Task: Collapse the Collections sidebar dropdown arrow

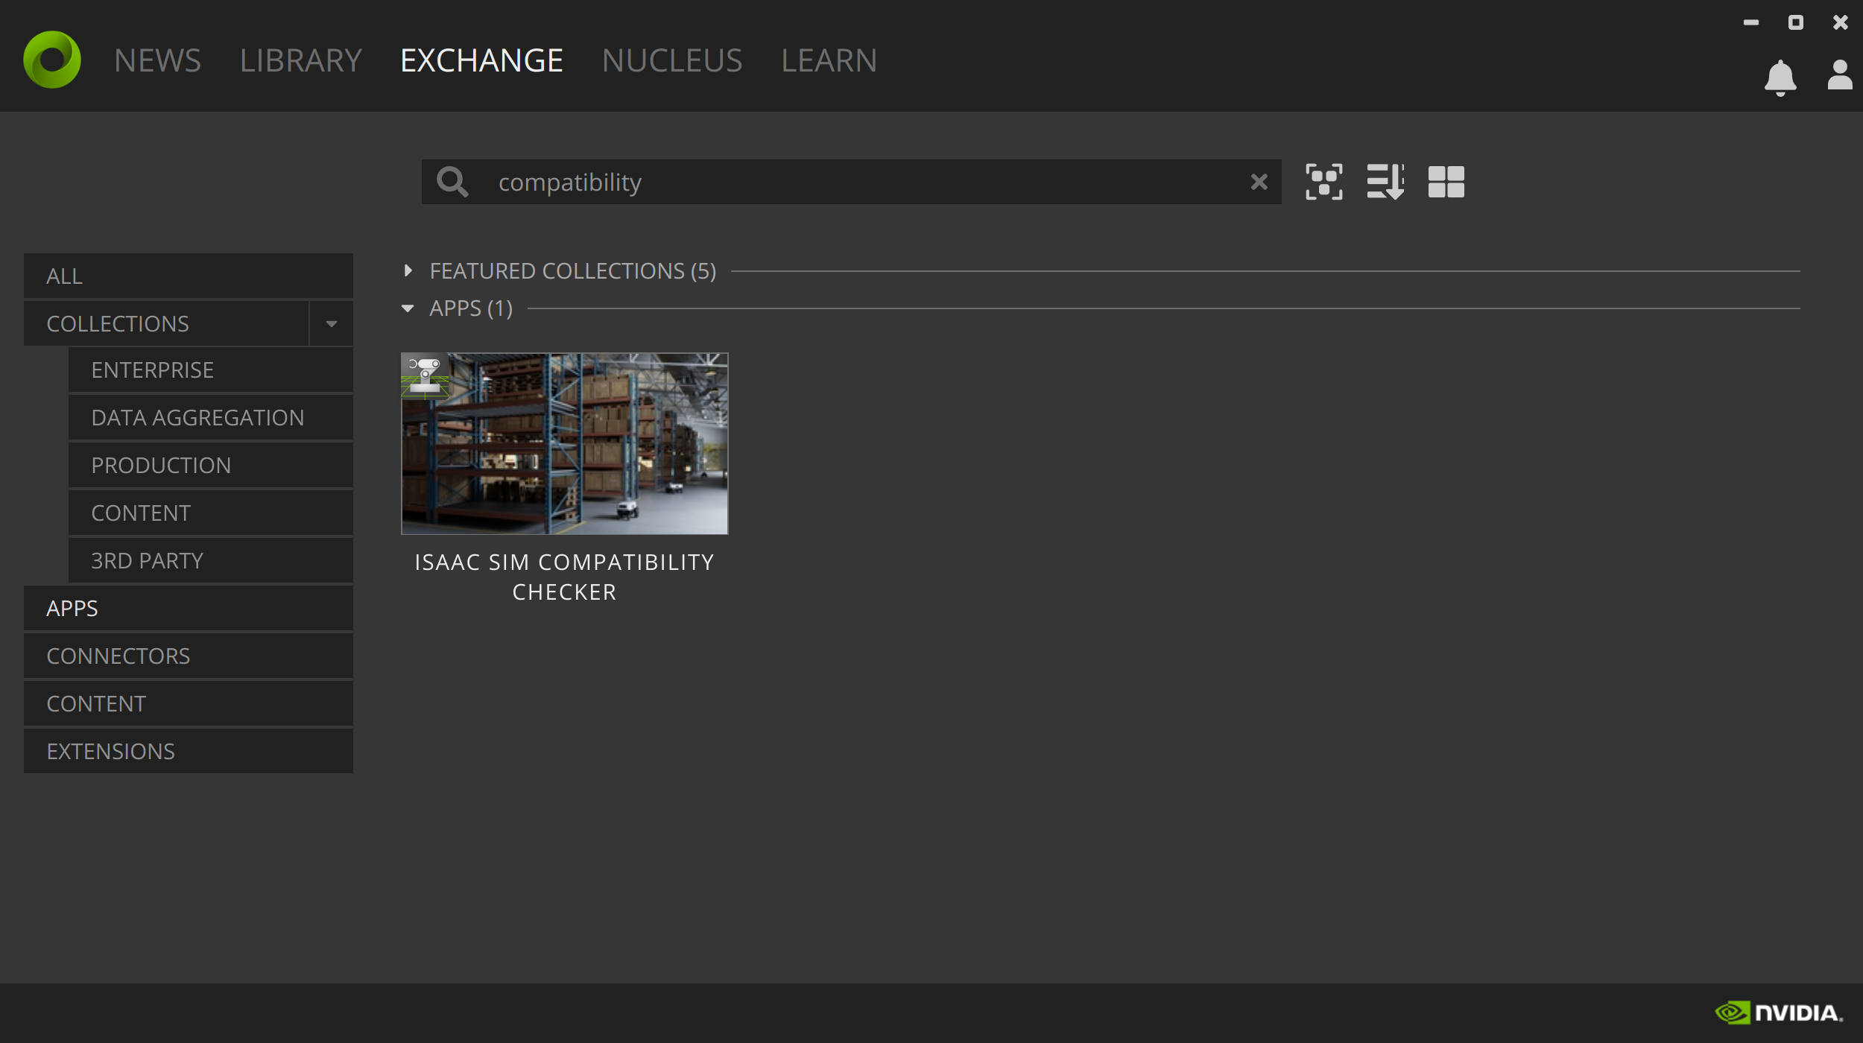Action: click(x=332, y=323)
